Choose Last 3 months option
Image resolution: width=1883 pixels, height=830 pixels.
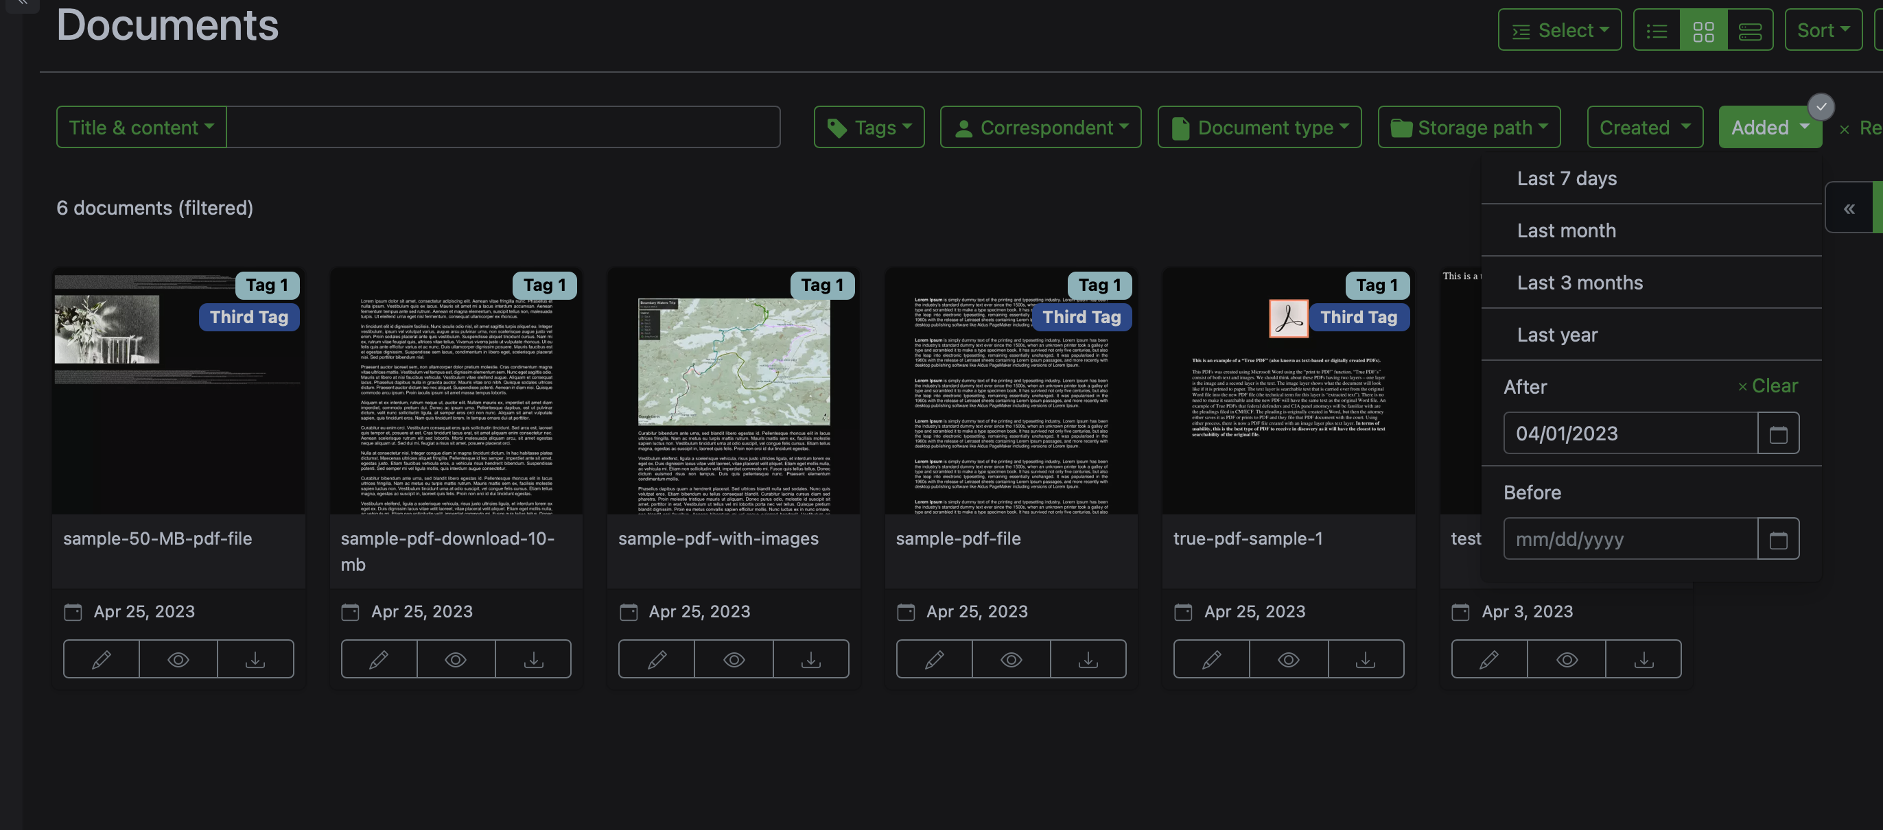1580,283
